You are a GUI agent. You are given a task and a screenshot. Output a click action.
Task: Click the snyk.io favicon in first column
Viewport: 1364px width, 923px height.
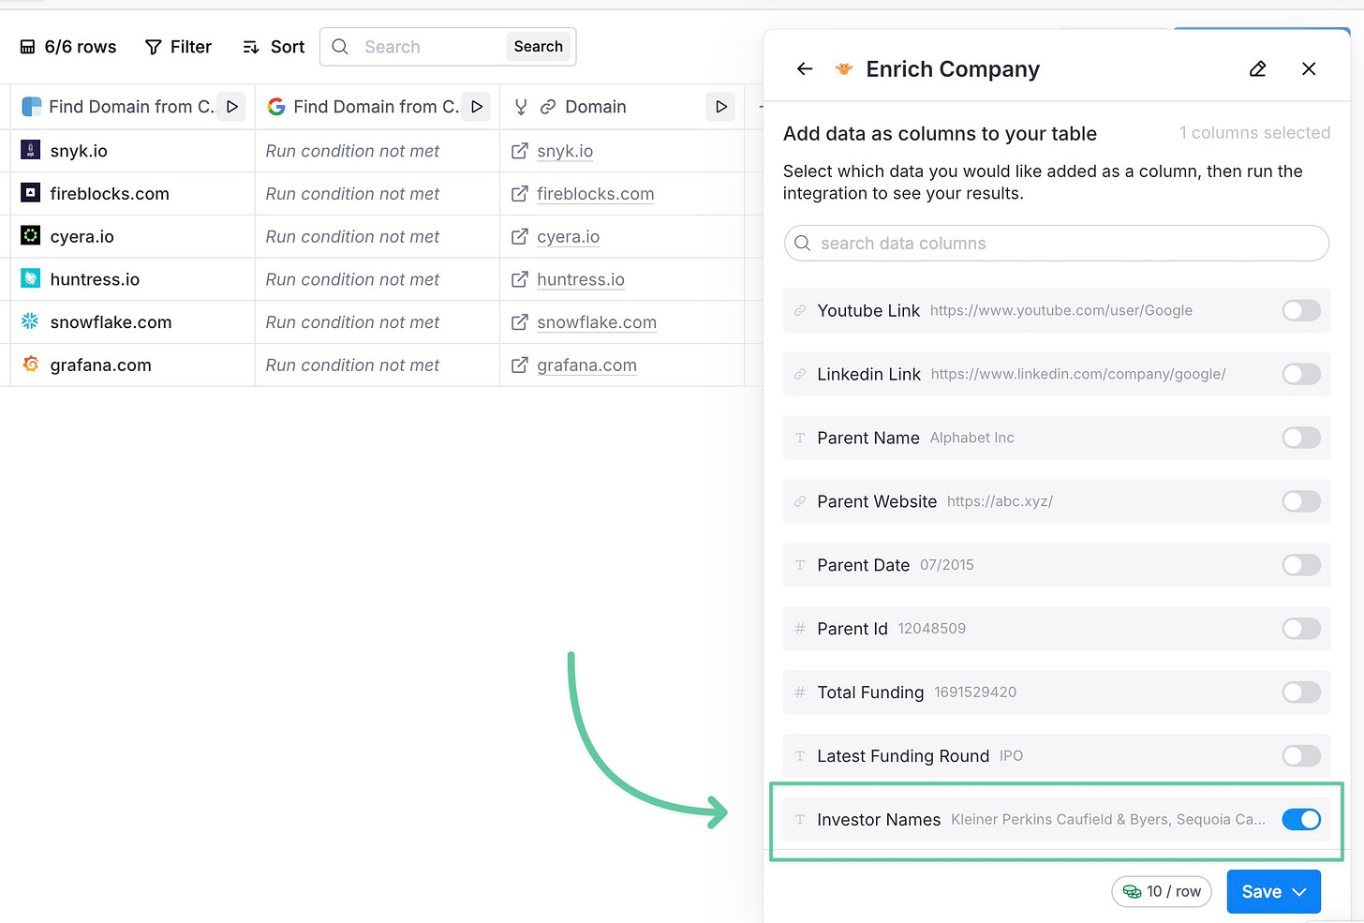tap(31, 150)
